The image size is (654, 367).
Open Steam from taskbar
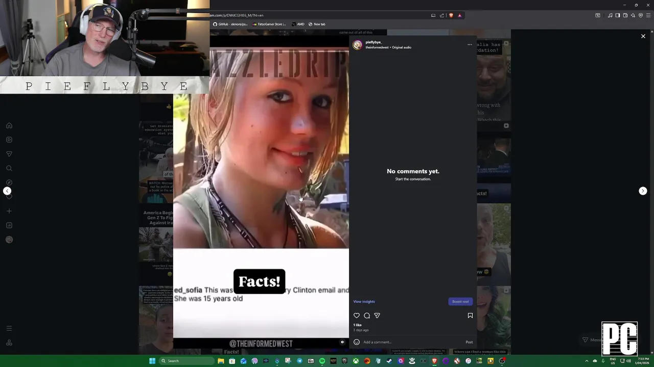[389, 361]
